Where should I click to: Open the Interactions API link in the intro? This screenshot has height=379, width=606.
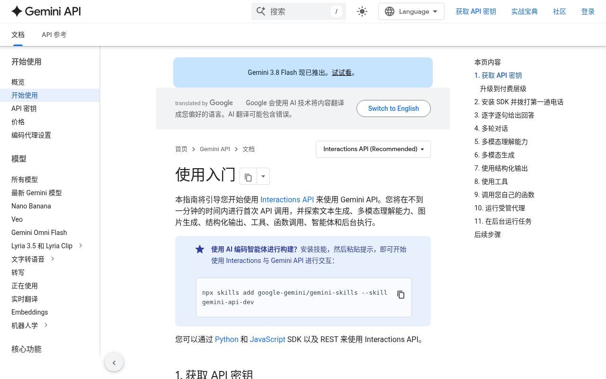[x=287, y=199]
